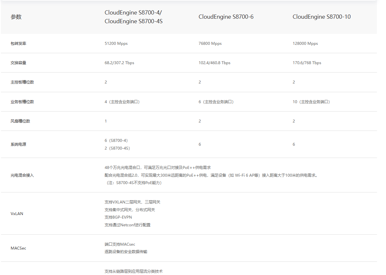This screenshot has height=275, width=386.
Task: Click the 支持BGP-EVPN text line
Action: 118,217
